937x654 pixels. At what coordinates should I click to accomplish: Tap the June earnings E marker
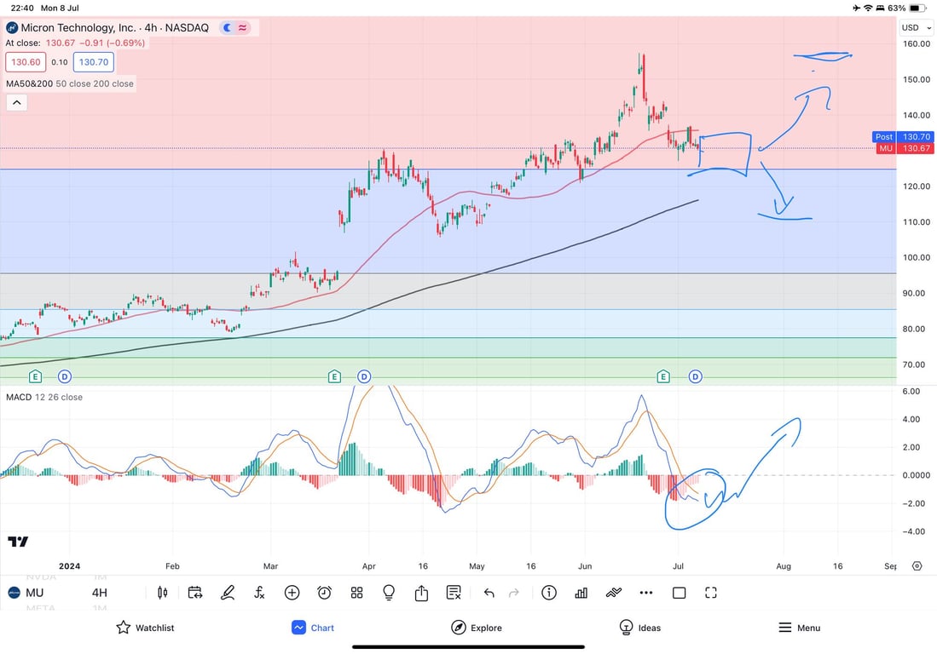tap(662, 376)
